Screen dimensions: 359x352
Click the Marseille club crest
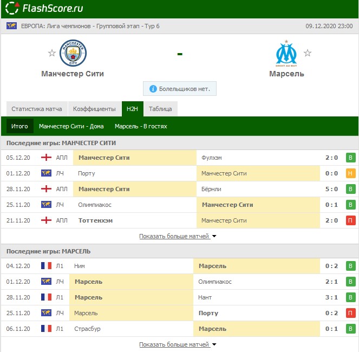286,53
